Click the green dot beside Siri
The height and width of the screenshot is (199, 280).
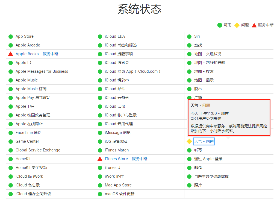click(x=189, y=36)
